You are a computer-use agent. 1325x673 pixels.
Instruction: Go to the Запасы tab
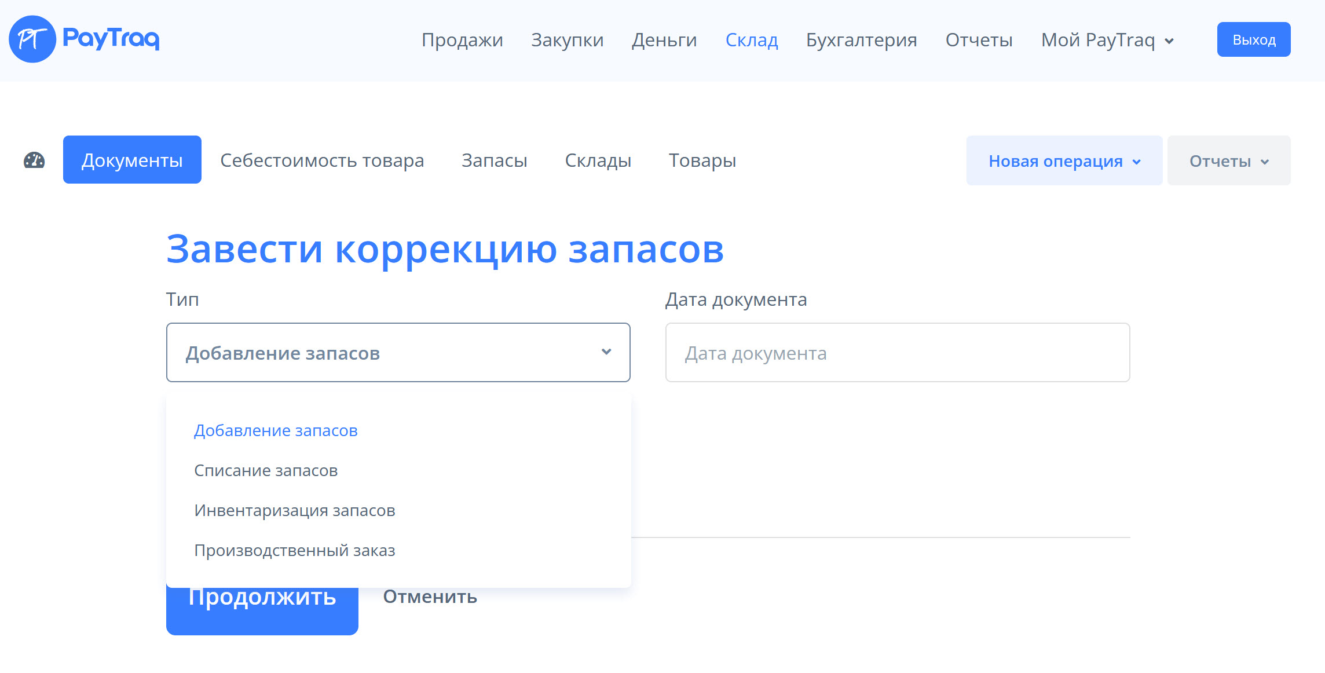(x=494, y=160)
